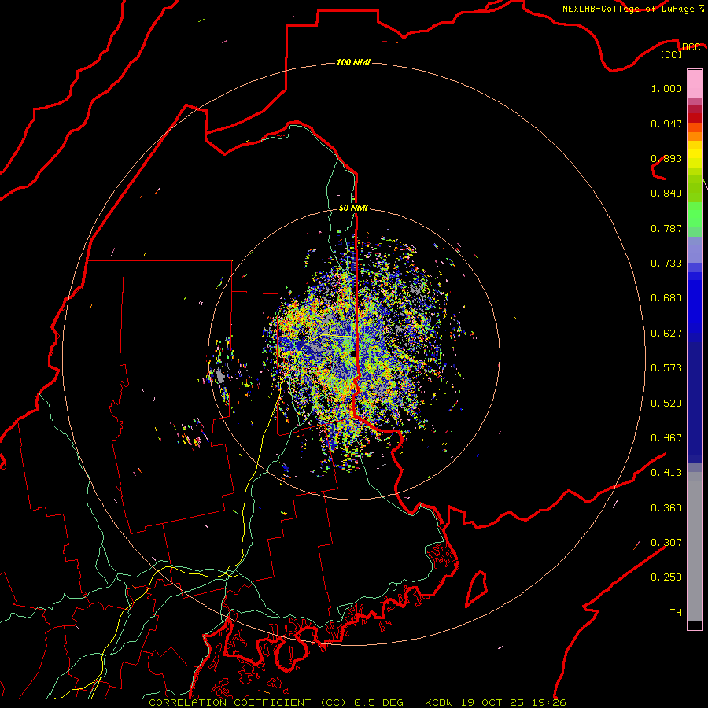Viewport: 708px width, 708px height.
Task: Click the gray segment of the color bar
Action: 695,547
